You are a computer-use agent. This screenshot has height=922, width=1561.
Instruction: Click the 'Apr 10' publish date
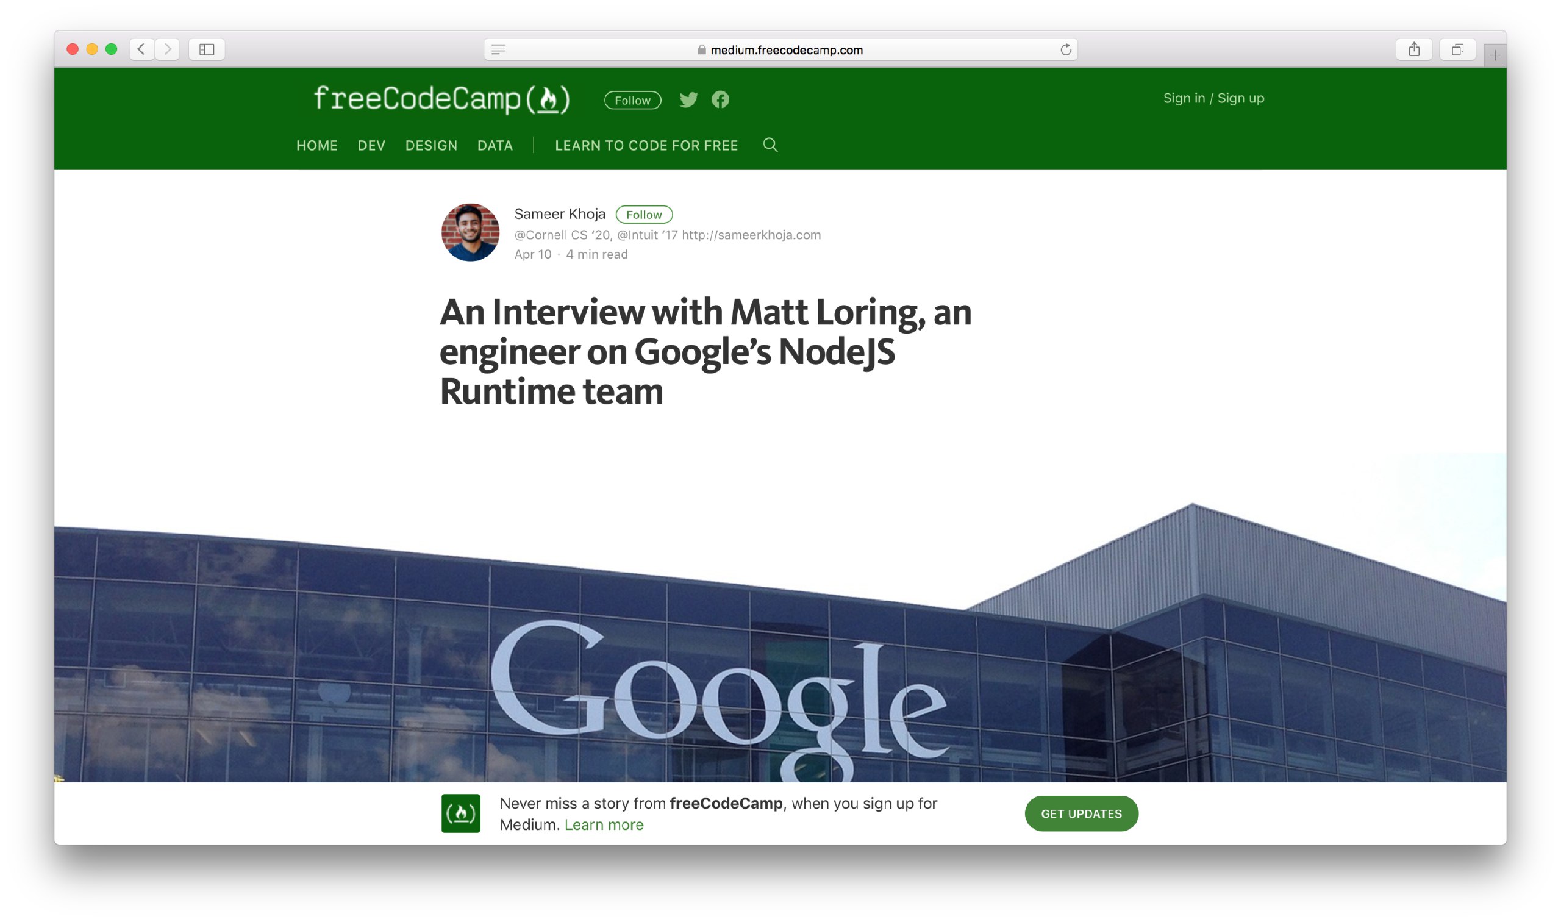[x=533, y=254]
